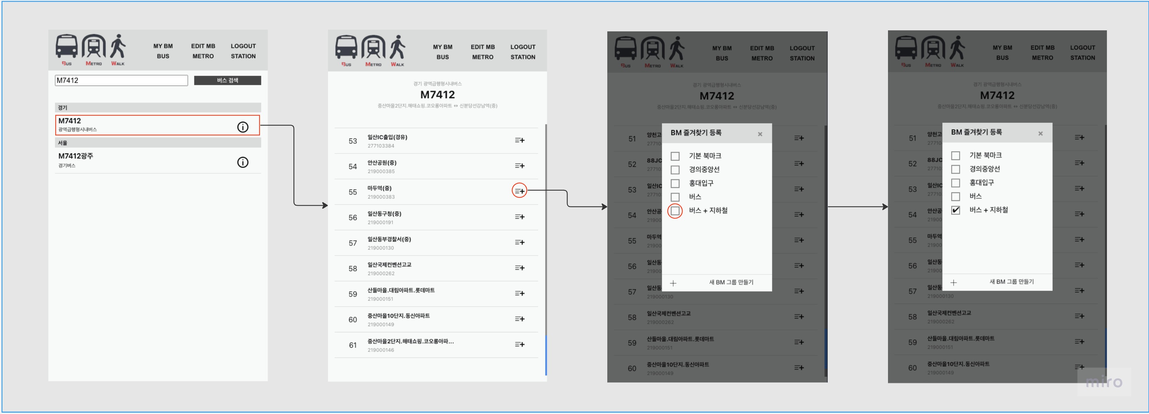This screenshot has height=414, width=1149.
Task: Click the plus icon next to 새 BM 그룹 만들기
Action: [x=674, y=283]
